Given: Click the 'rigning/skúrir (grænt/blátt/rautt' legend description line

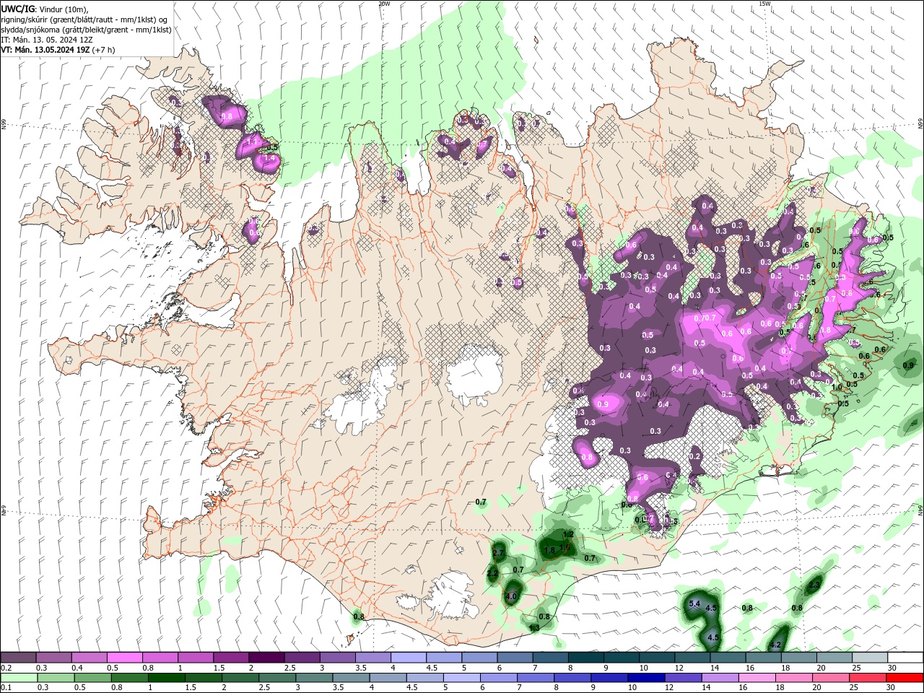Looking at the screenshot, I should [x=85, y=19].
